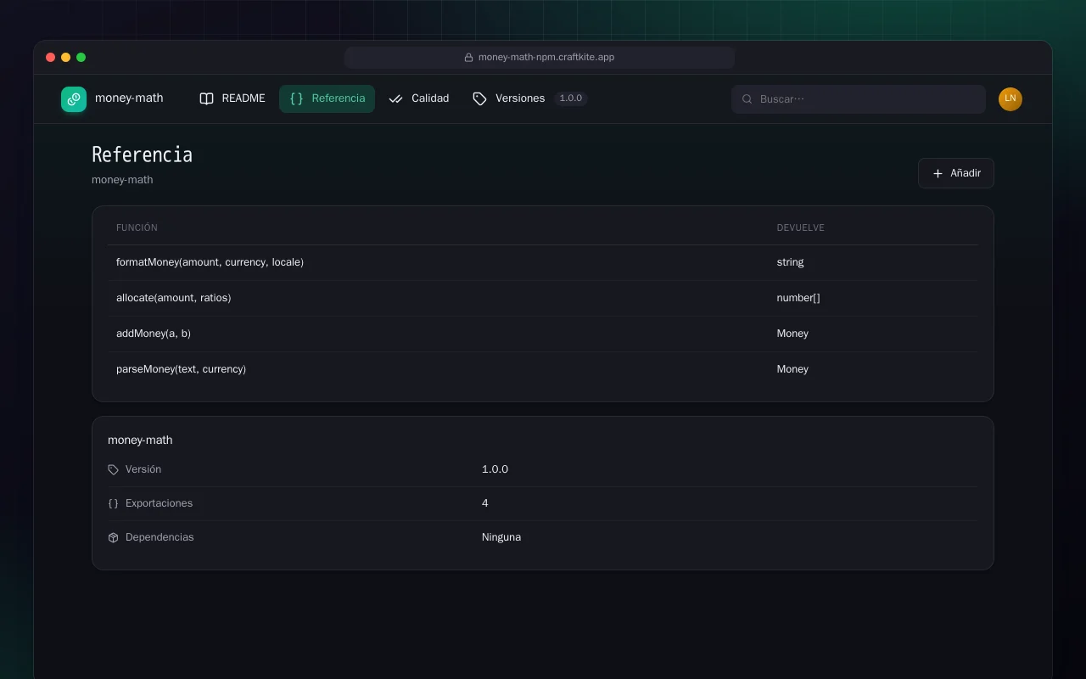
Task: Click the search magnifier icon
Action: click(x=747, y=99)
